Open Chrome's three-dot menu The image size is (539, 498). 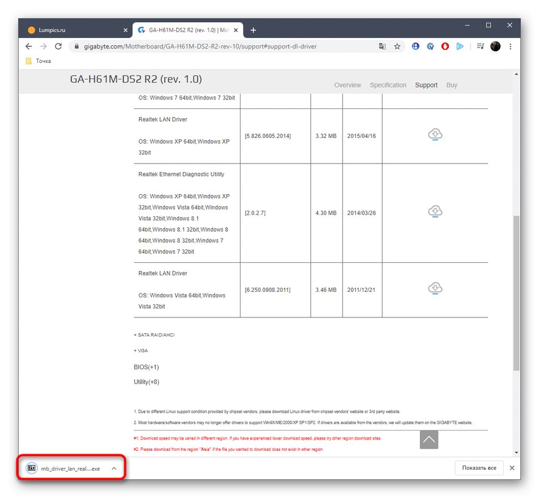point(510,47)
